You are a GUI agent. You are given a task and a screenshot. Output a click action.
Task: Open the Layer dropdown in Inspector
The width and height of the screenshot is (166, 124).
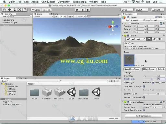click(x=158, y=20)
